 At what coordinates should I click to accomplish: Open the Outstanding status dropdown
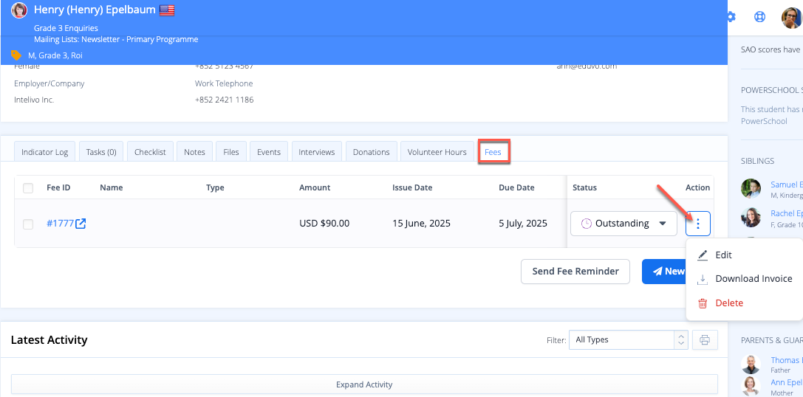(x=623, y=224)
